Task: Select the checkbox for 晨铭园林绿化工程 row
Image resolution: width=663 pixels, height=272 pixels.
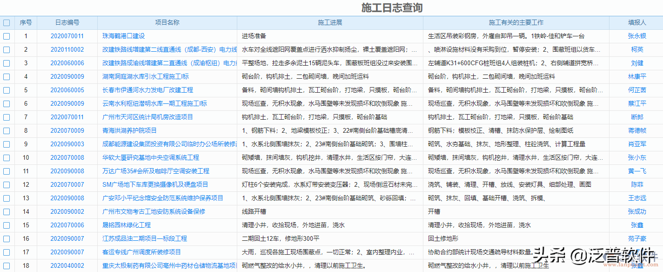Action: coord(7,225)
